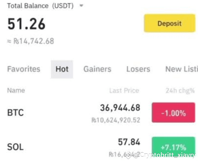Open the Total Balance currency dropdown arrow
The width and height of the screenshot is (198, 162).
click(81, 6)
